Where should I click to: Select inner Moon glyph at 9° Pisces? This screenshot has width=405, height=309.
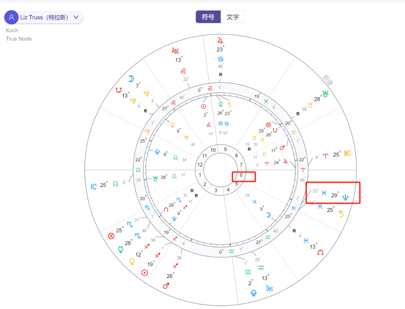click(x=268, y=215)
